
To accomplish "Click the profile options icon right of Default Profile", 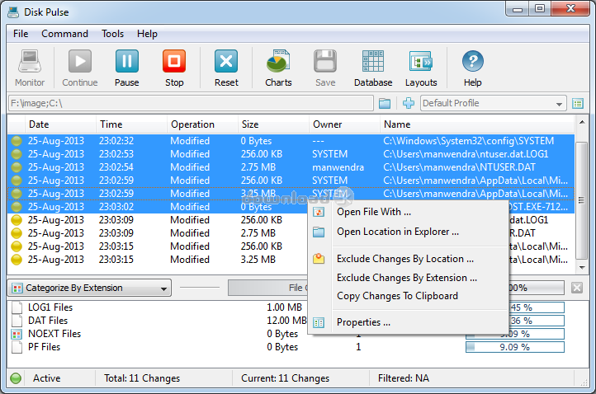I will pyautogui.click(x=578, y=103).
